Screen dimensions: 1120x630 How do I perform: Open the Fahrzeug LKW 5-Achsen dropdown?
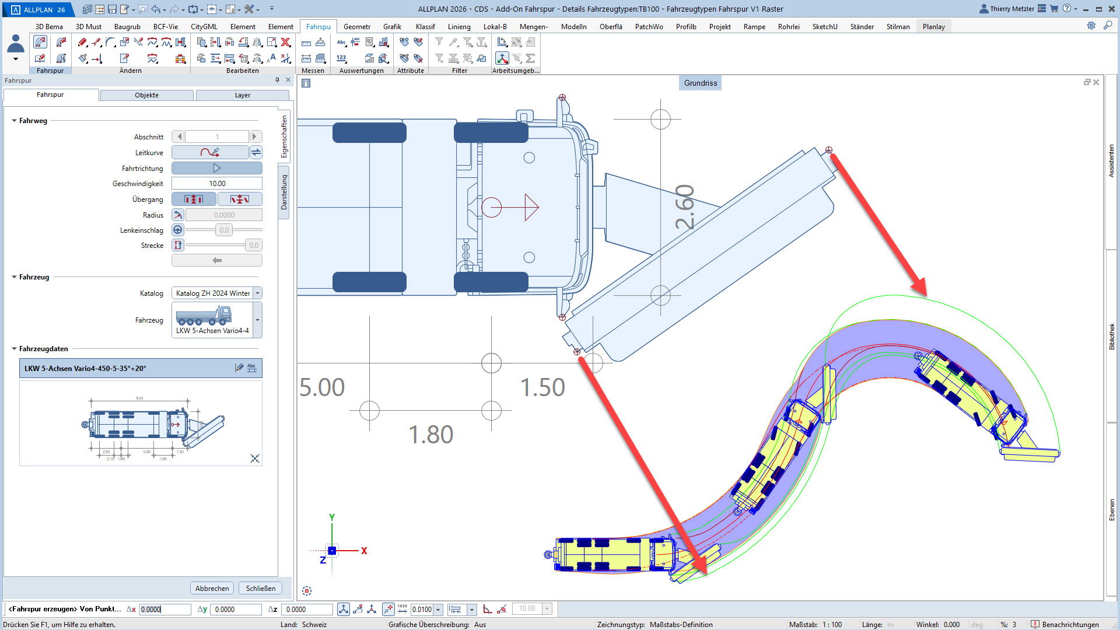[257, 320]
